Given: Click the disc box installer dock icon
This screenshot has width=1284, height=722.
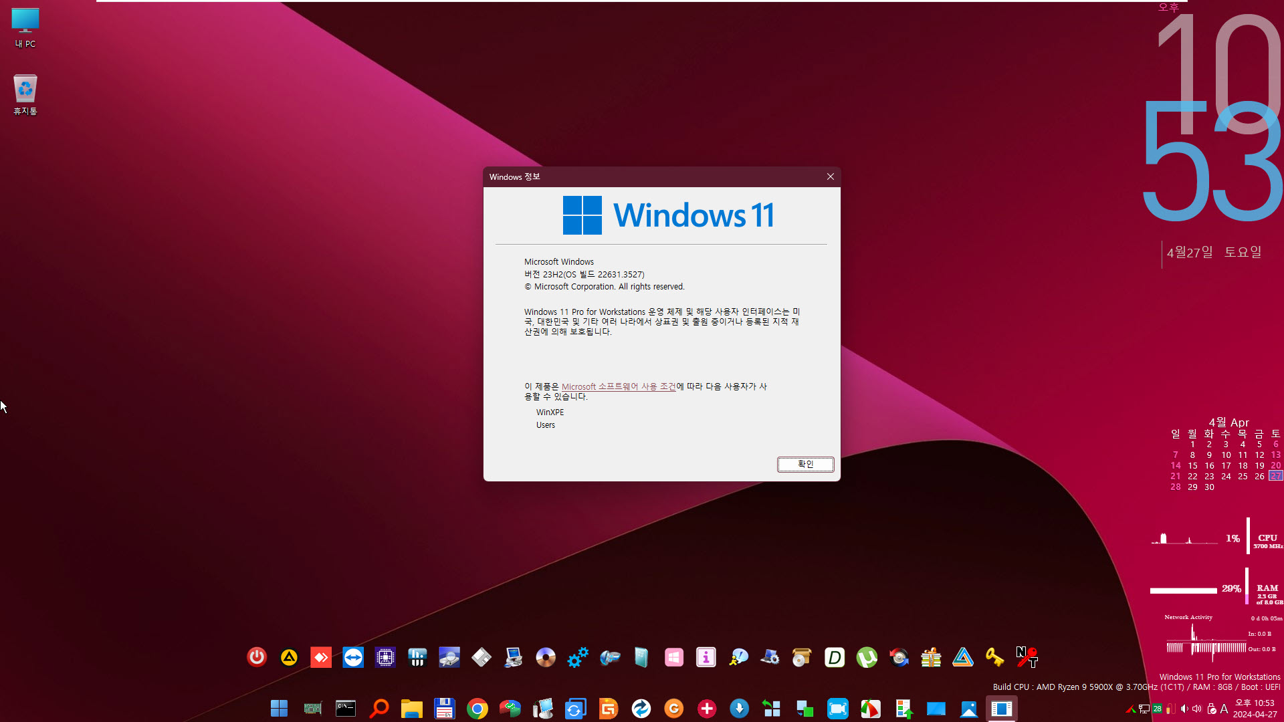Looking at the screenshot, I should point(802,658).
